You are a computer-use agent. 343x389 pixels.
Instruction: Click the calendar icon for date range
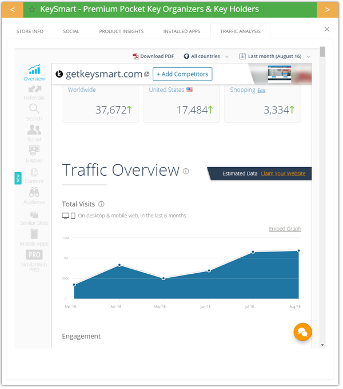tap(242, 56)
